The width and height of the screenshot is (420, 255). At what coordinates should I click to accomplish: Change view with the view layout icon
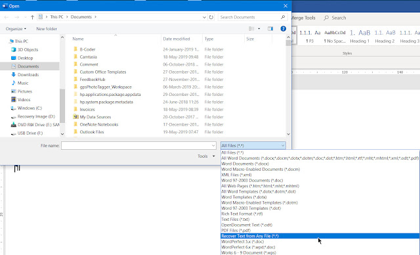point(251,29)
